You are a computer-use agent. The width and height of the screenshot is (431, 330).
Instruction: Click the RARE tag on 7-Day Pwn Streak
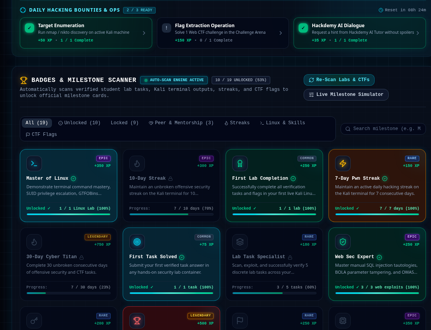pos(412,158)
